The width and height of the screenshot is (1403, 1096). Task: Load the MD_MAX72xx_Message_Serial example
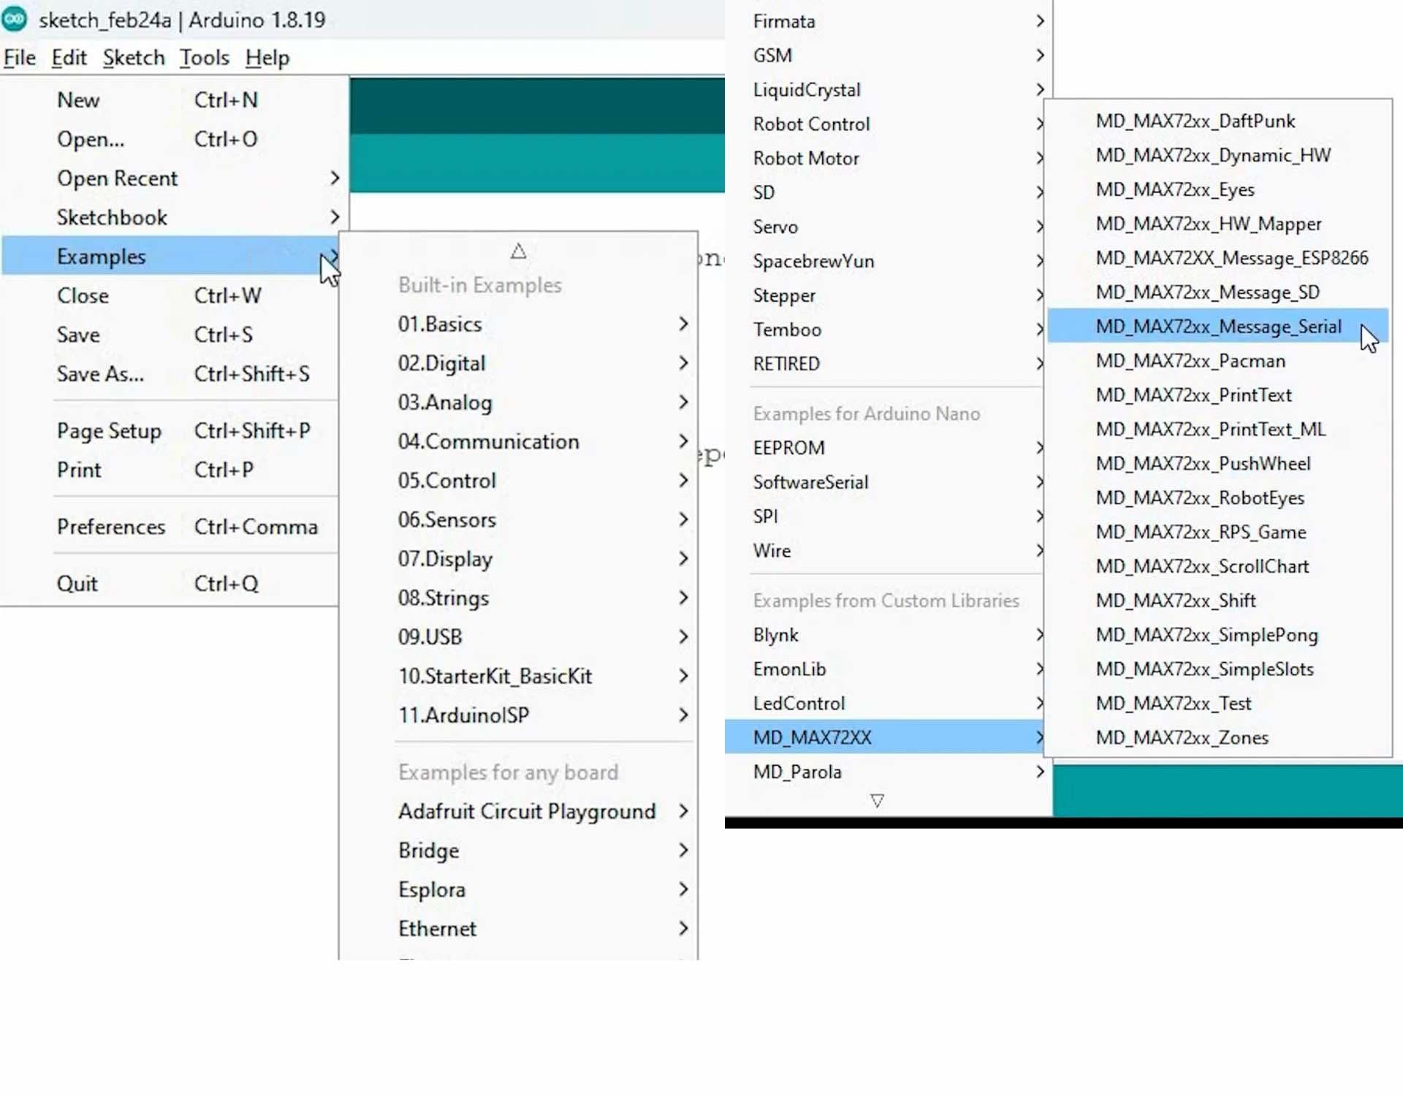tap(1217, 327)
